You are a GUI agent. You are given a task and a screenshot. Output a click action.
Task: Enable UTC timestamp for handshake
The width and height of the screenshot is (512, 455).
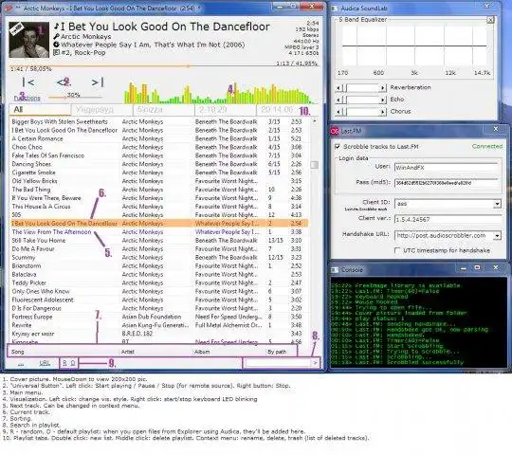397,250
